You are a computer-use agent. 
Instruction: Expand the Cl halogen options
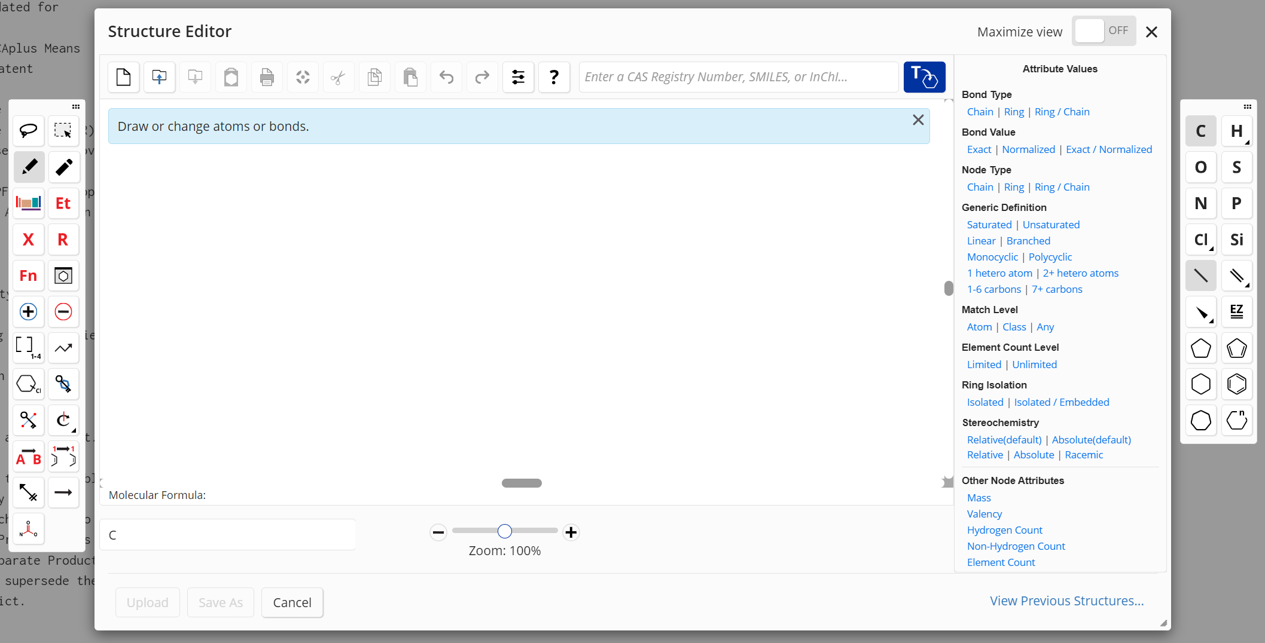pyautogui.click(x=1211, y=249)
